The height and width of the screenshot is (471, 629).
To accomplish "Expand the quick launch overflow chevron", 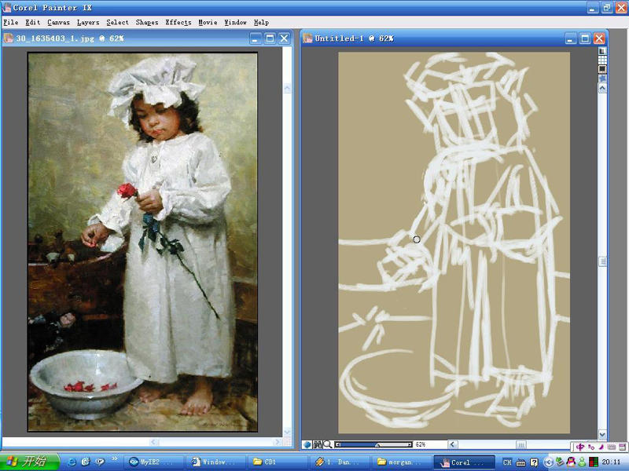I will 114,459.
